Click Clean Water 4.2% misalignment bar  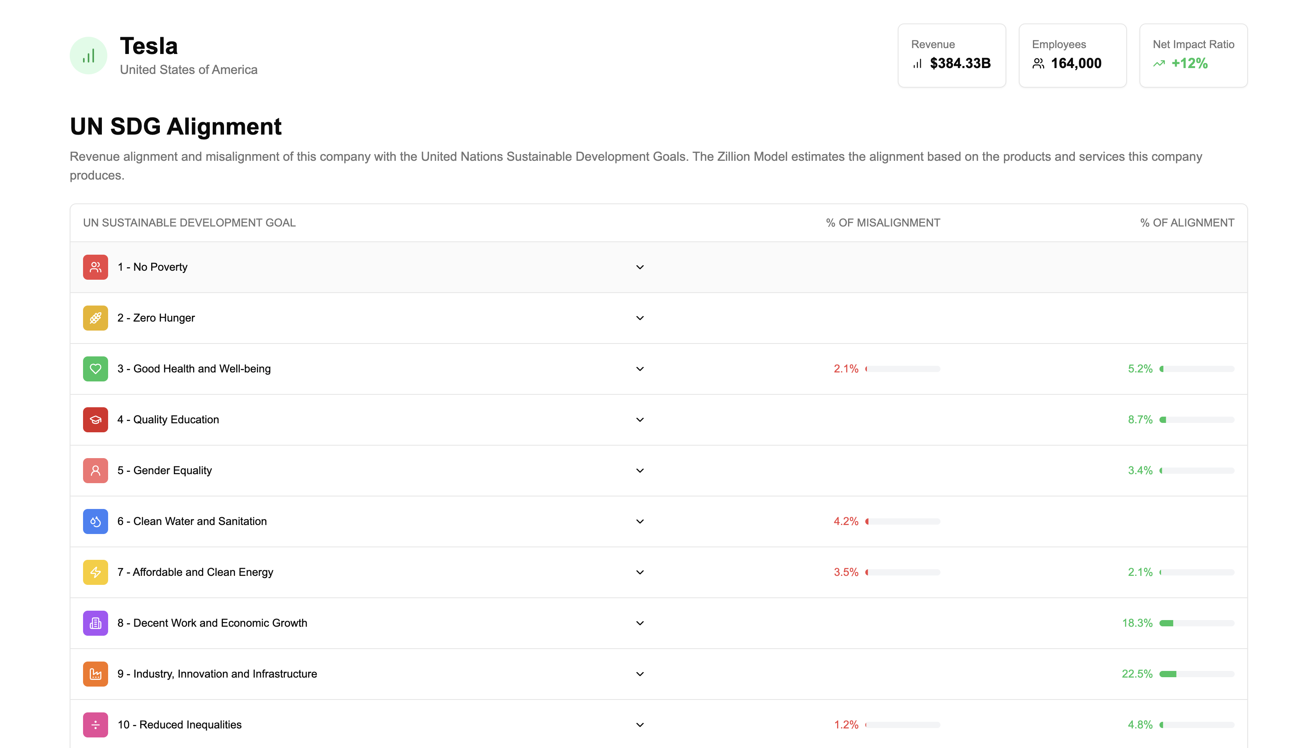tap(902, 521)
